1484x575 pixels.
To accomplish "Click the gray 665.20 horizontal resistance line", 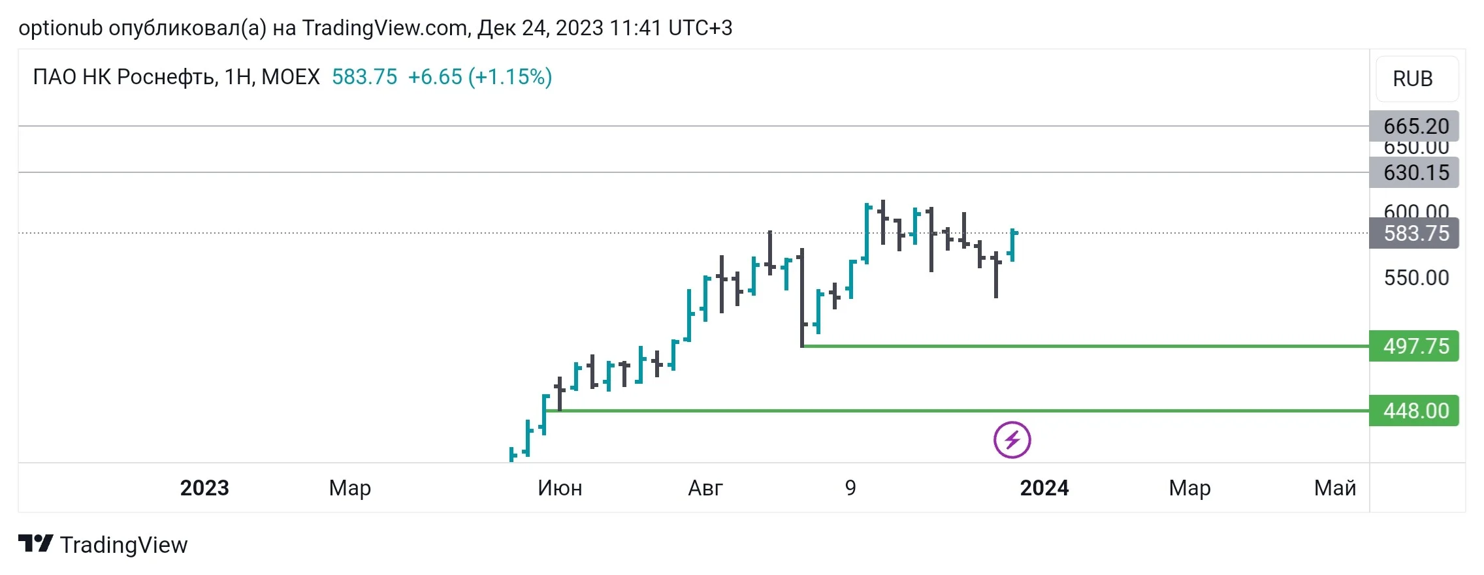I will click(694, 126).
